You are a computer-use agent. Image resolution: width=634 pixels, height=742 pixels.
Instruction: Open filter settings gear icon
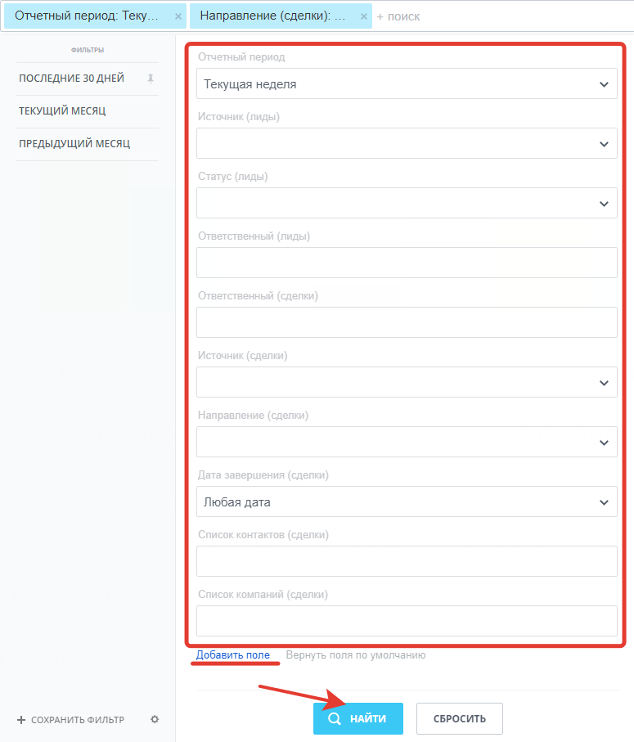pos(155,719)
